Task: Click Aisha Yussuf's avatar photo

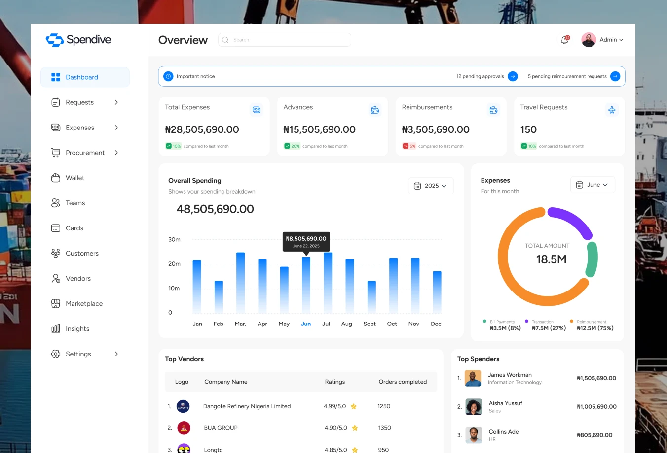Action: (x=474, y=407)
